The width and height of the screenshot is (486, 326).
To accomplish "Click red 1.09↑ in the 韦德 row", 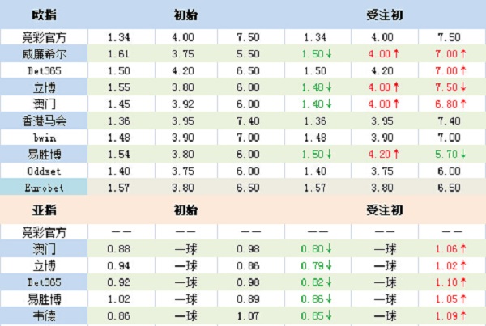I will [450, 315].
